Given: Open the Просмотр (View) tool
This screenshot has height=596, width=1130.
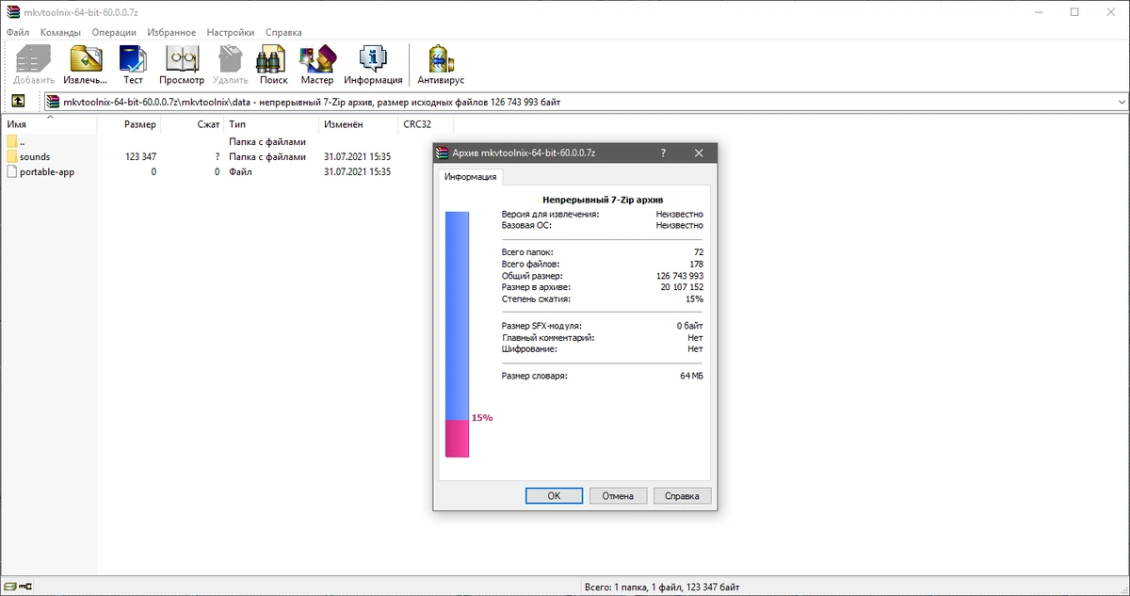Looking at the screenshot, I should coord(182,65).
